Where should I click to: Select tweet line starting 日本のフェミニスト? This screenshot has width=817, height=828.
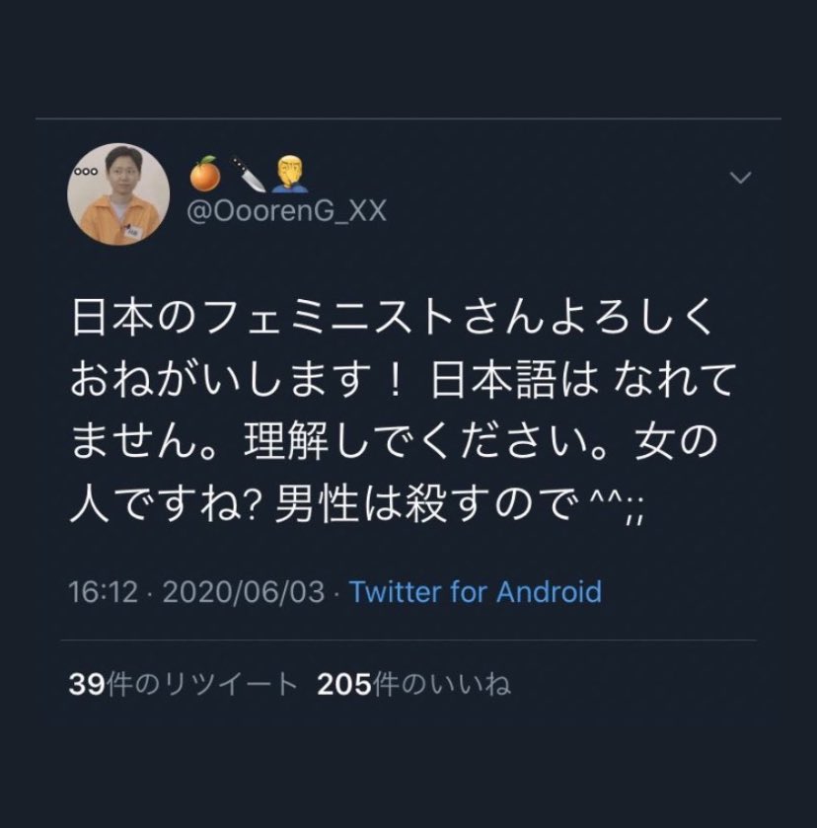(x=392, y=319)
